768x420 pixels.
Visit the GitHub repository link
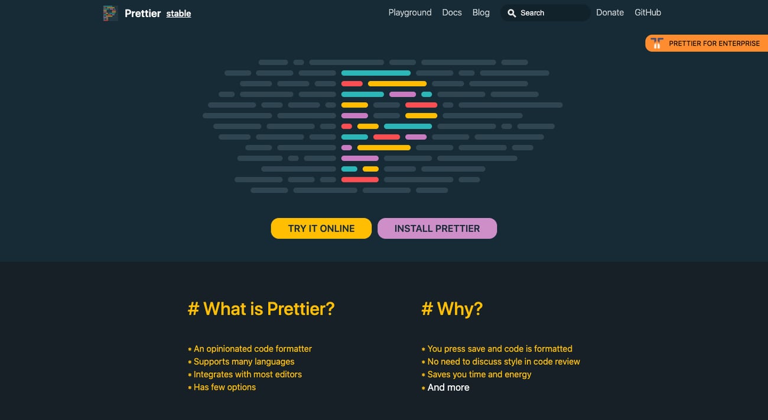point(647,12)
